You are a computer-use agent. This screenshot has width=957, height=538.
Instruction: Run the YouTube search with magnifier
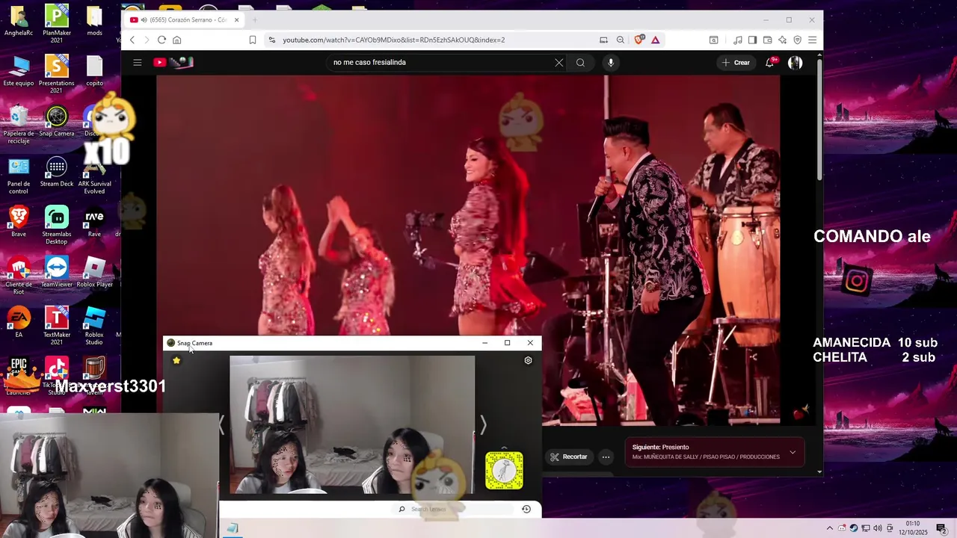580,63
